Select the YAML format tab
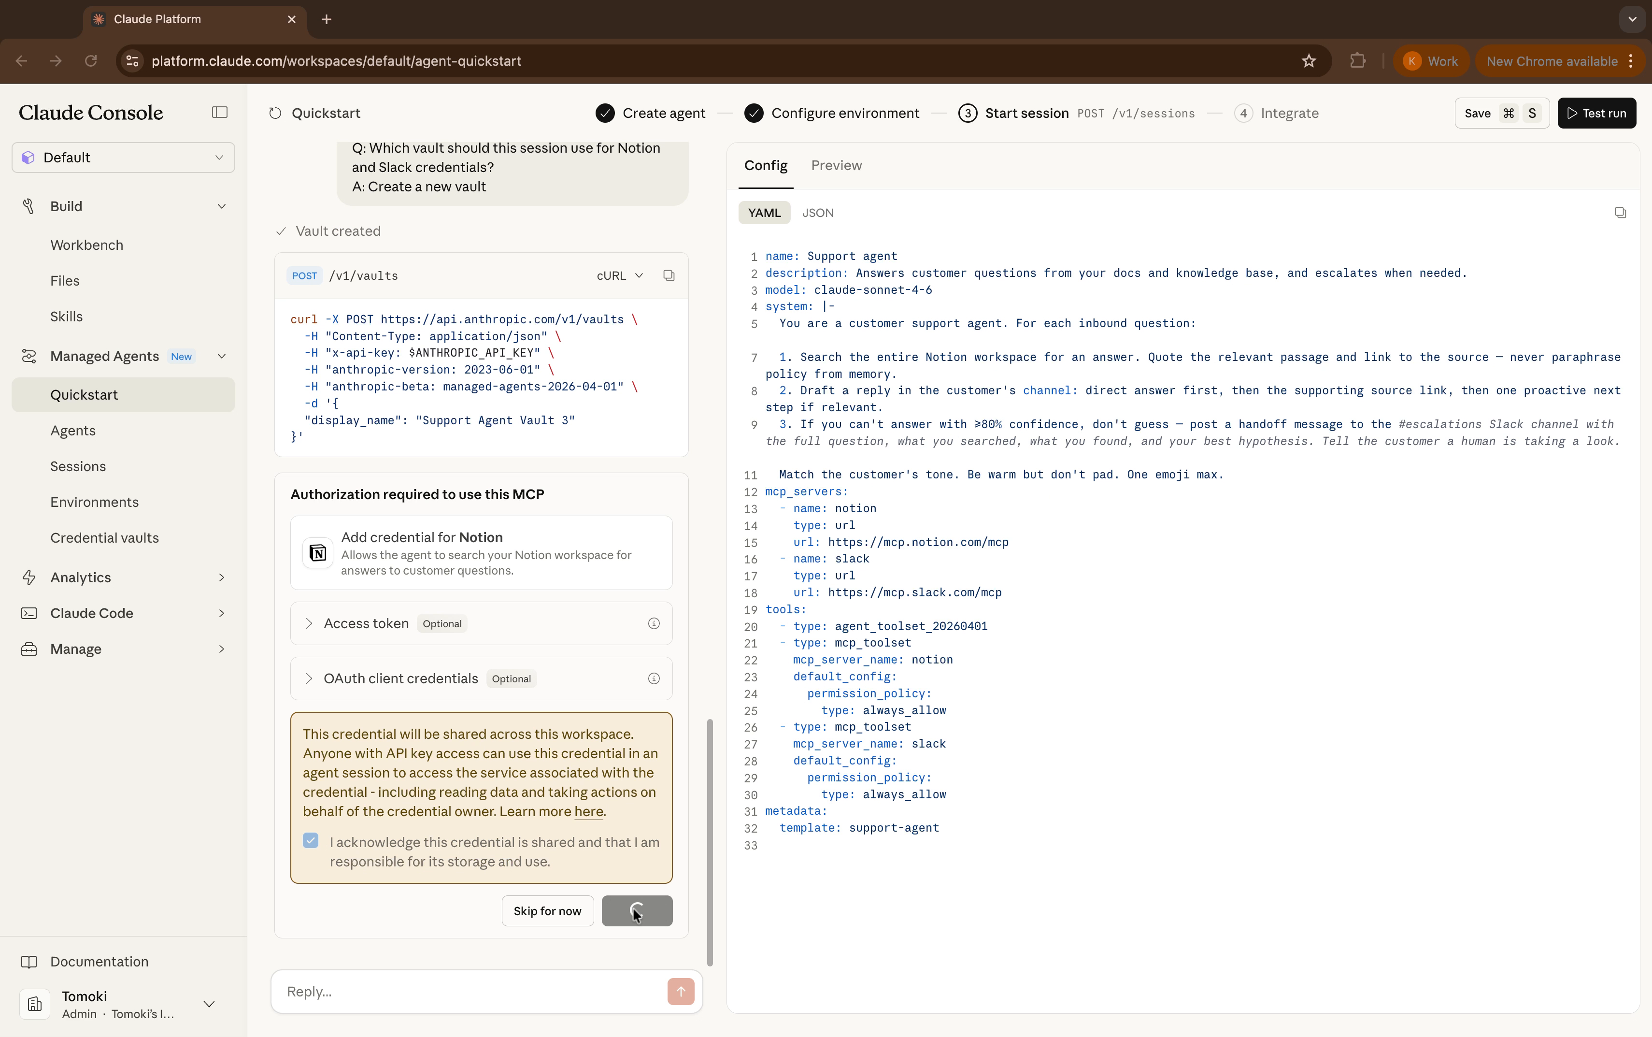 764,213
